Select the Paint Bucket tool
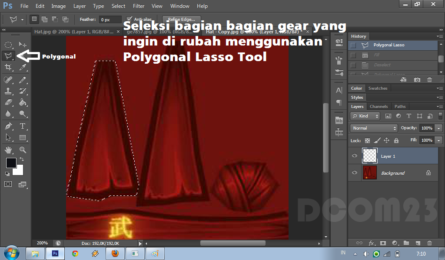The image size is (445, 260). (23, 102)
